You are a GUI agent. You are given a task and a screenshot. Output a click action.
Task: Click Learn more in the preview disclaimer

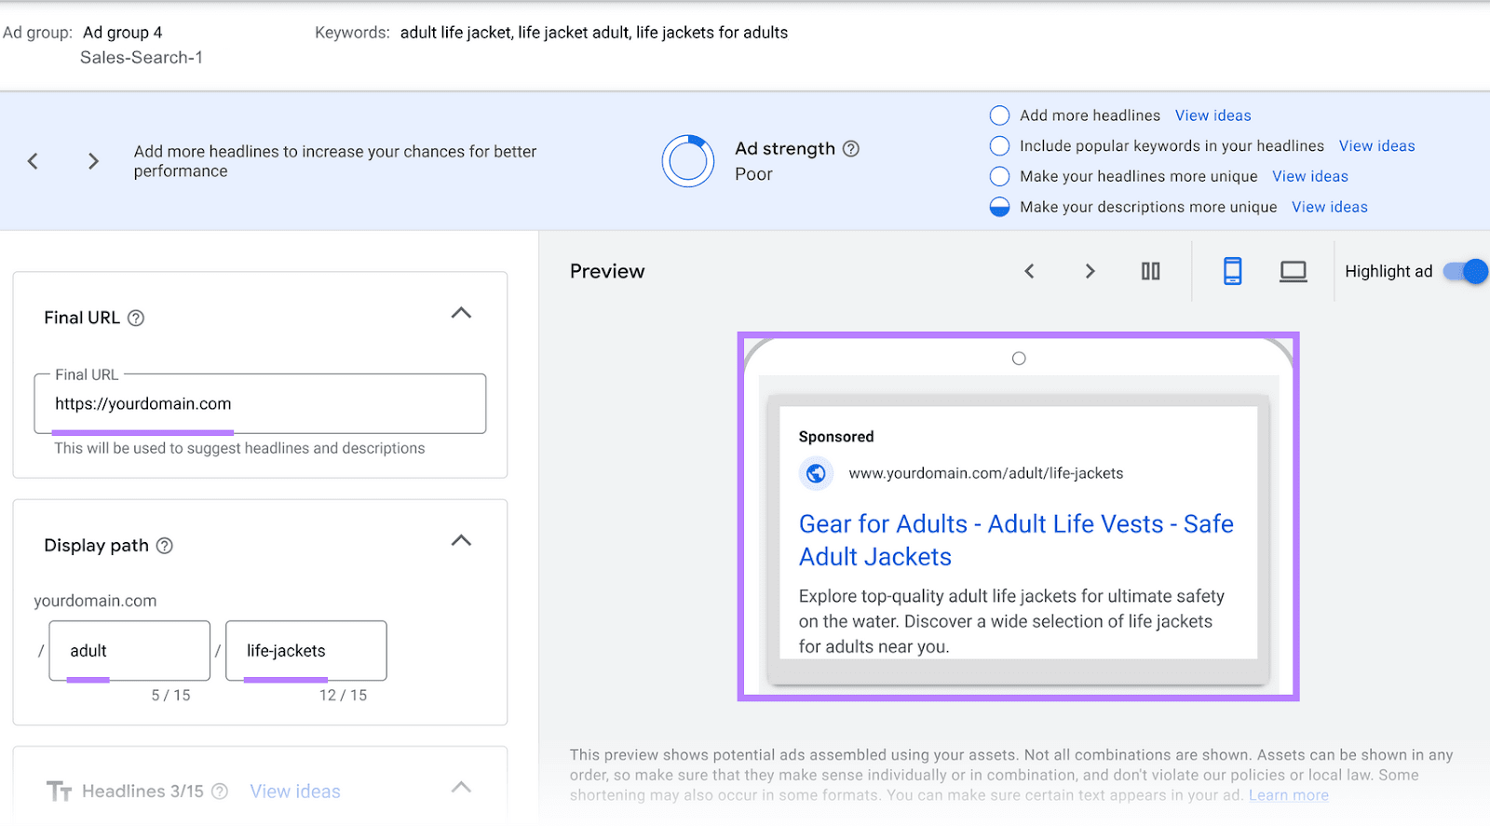(1288, 794)
